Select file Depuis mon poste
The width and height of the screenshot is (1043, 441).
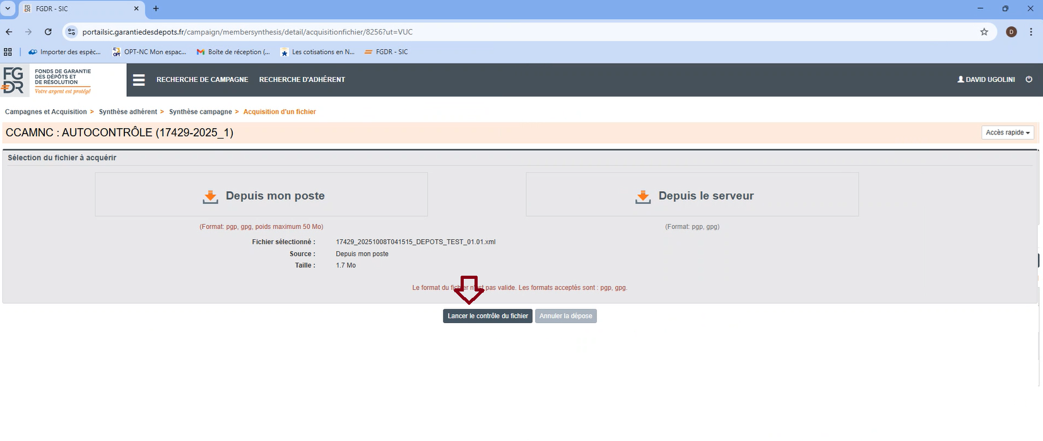(261, 196)
